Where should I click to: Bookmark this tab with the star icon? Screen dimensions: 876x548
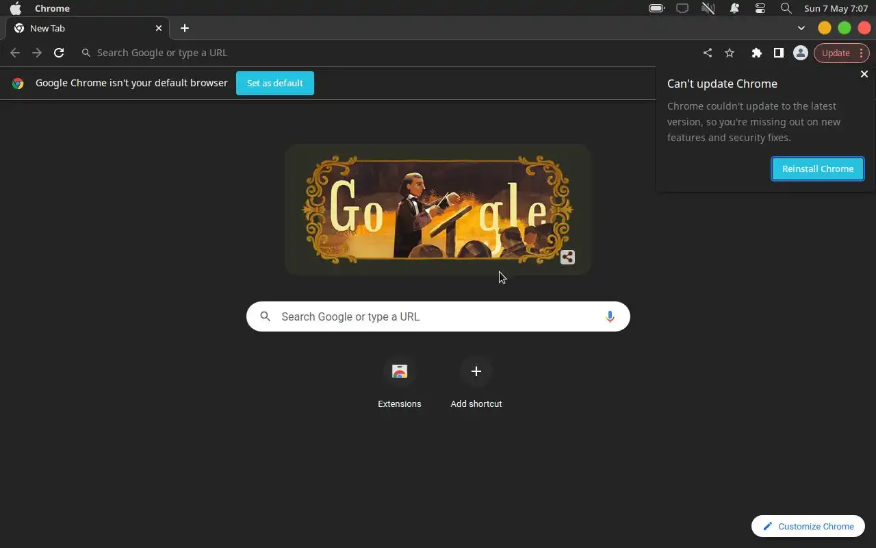[x=730, y=53]
